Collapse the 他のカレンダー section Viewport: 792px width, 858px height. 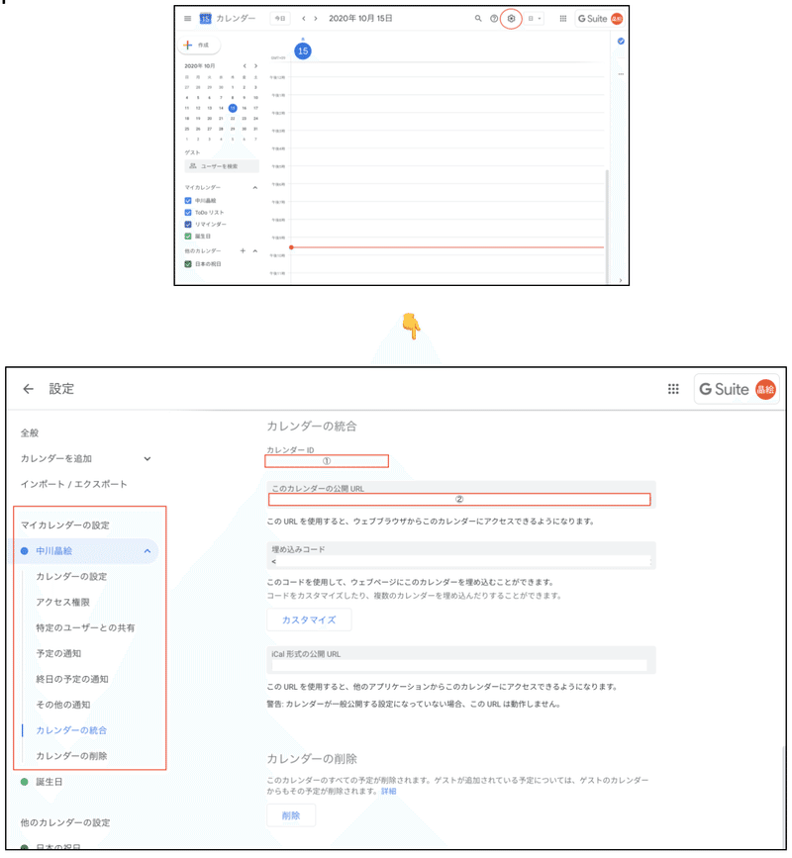click(x=255, y=251)
